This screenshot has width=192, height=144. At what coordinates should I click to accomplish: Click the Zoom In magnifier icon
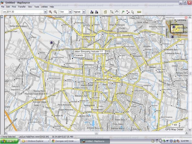pos(50,12)
